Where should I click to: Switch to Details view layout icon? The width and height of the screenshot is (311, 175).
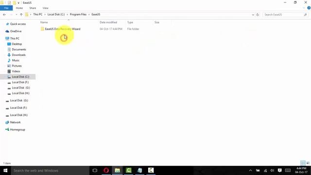tap(303, 163)
